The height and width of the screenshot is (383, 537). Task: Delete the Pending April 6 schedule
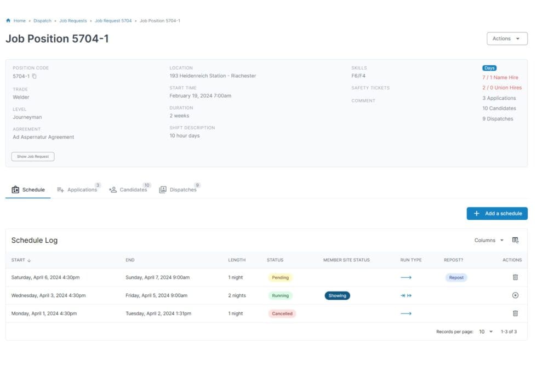coord(515,277)
